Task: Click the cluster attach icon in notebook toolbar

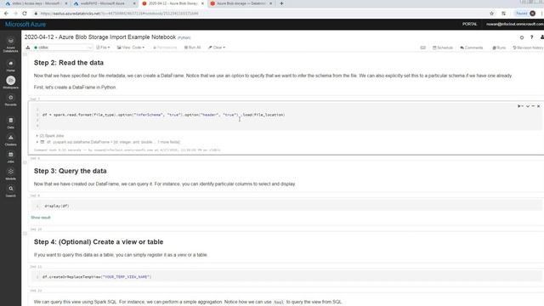Action: [x=28, y=48]
